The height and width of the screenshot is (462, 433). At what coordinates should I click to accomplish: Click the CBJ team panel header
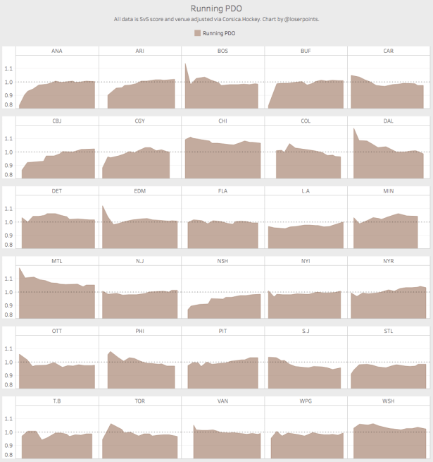tap(57, 121)
